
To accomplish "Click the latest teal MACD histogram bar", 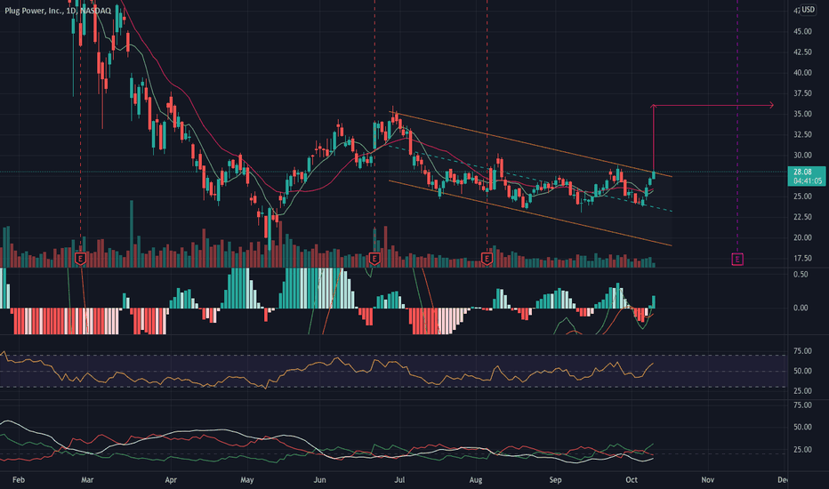I will [654, 302].
